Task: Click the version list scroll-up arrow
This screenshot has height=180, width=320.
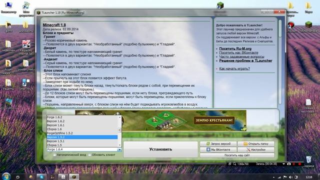Action: tap(119, 117)
